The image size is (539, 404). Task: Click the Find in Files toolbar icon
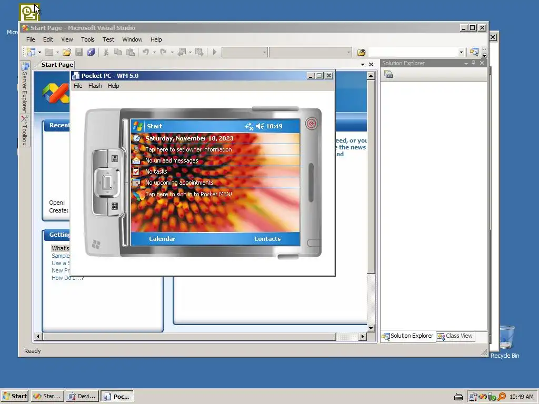point(361,52)
